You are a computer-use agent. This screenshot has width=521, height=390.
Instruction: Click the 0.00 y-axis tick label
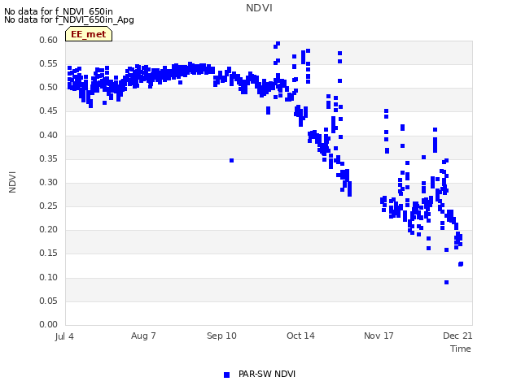pos(49,325)
